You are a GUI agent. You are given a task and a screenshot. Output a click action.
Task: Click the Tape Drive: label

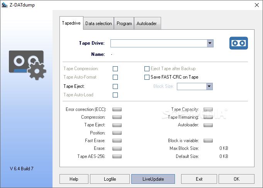(x=92, y=43)
